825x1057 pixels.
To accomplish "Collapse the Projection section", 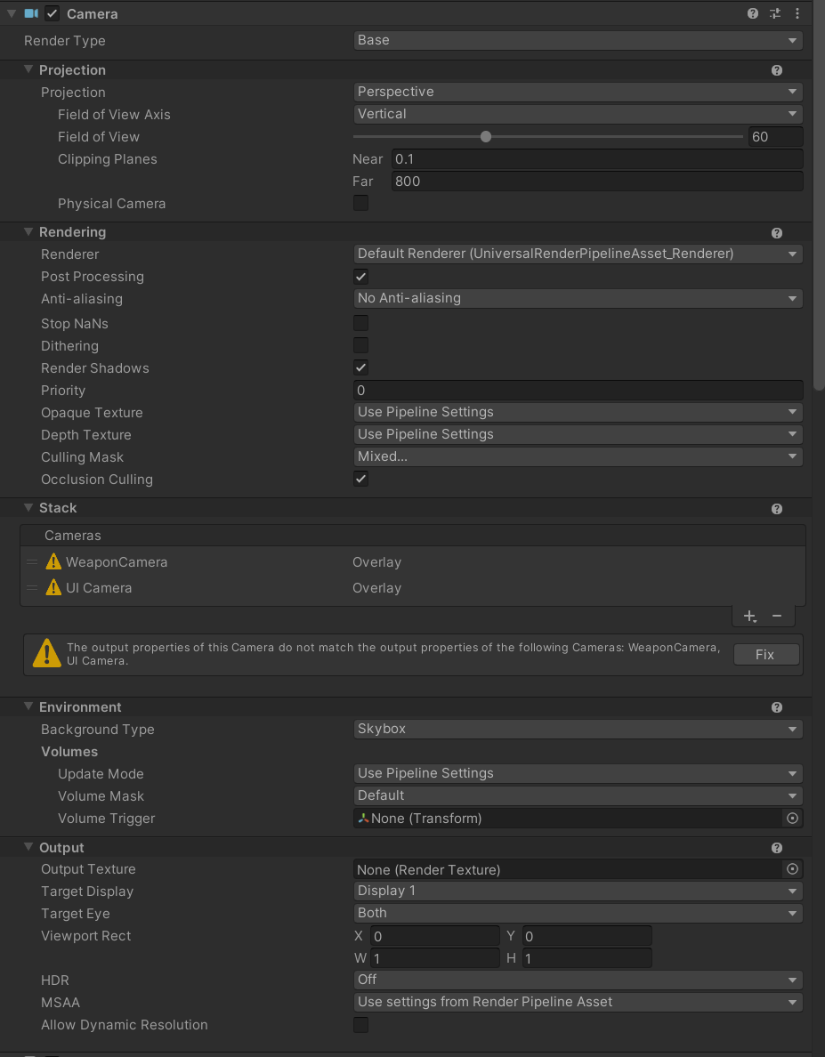I will (30, 69).
